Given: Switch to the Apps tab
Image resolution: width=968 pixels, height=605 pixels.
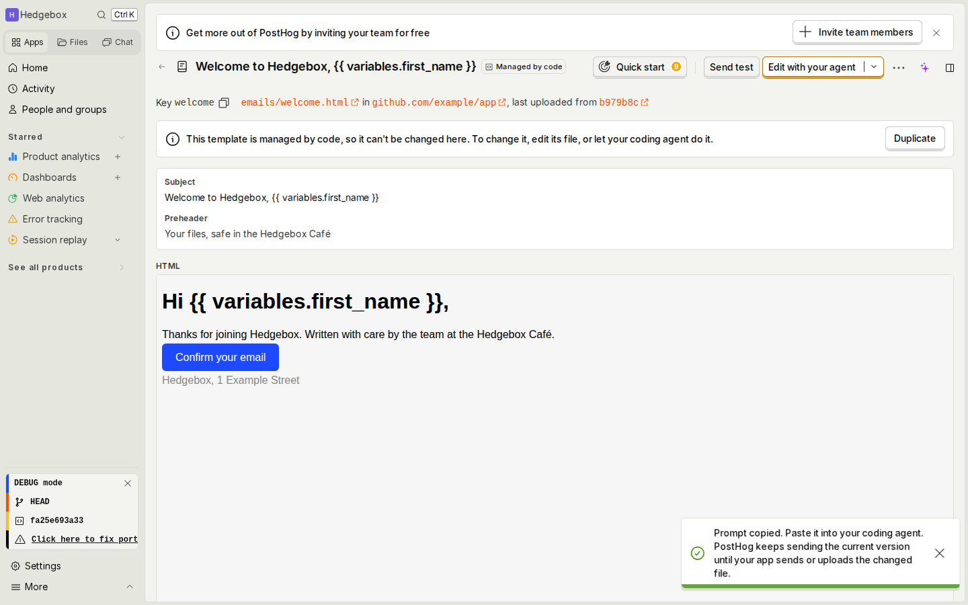Looking at the screenshot, I should click(28, 42).
